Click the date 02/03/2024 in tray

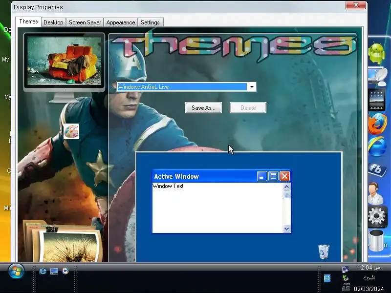point(369,289)
